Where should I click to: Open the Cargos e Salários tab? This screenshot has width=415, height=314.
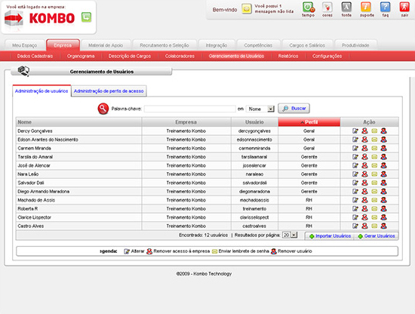[307, 45]
